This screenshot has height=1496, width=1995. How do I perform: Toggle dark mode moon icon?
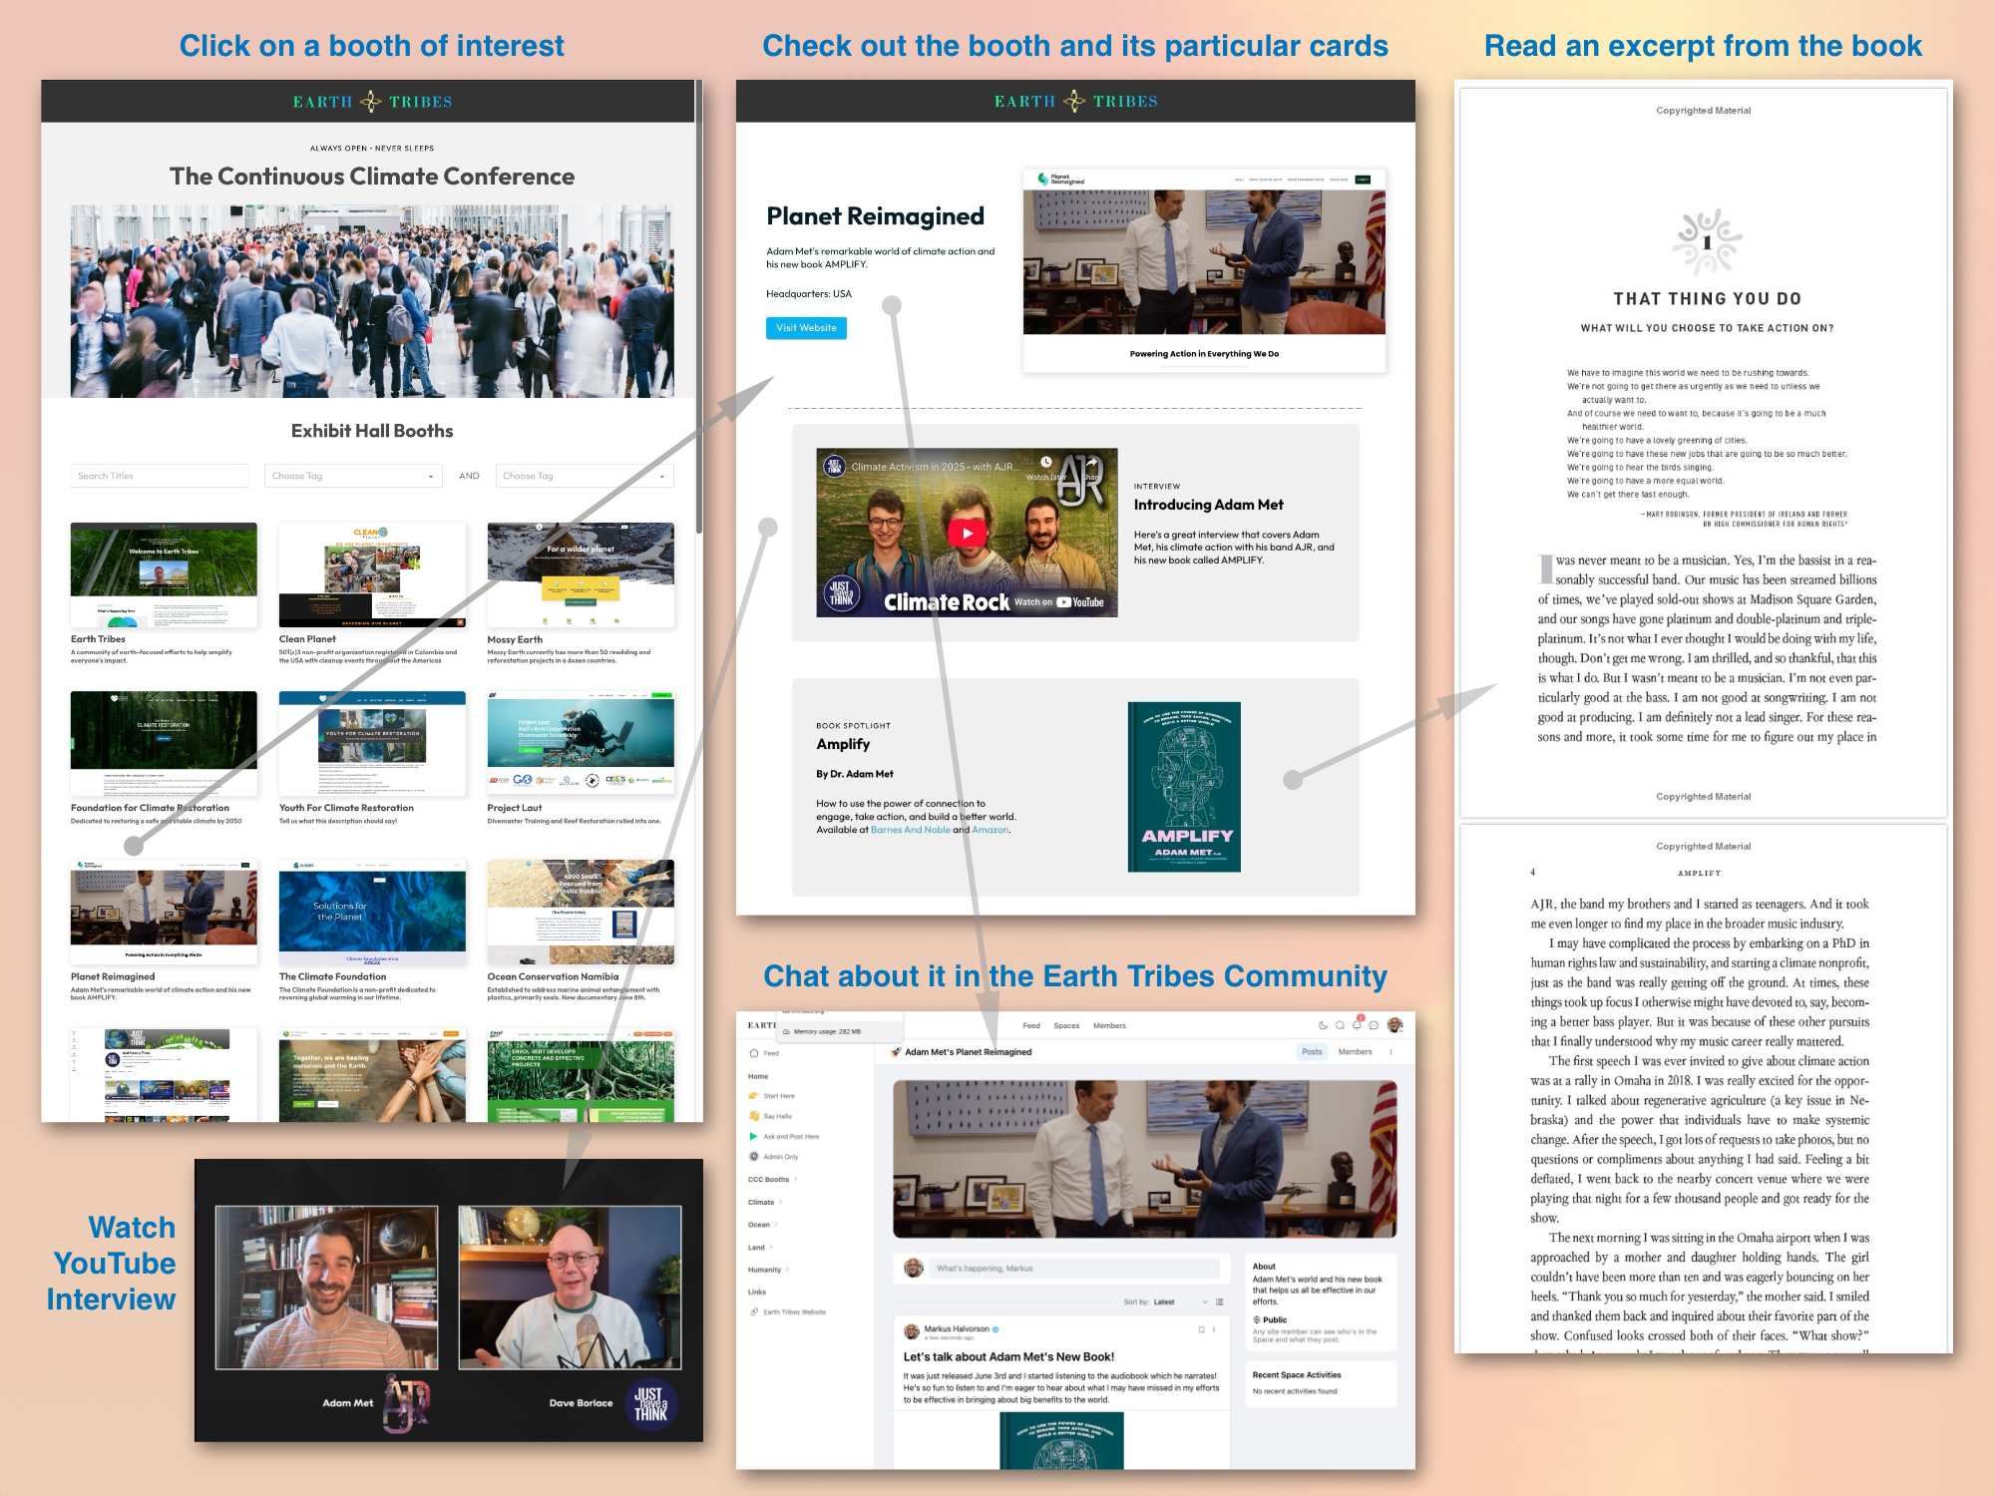[1323, 1025]
